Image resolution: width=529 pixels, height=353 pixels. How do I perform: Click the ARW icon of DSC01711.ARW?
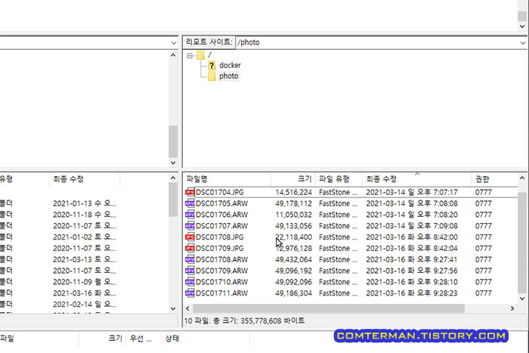[190, 293]
